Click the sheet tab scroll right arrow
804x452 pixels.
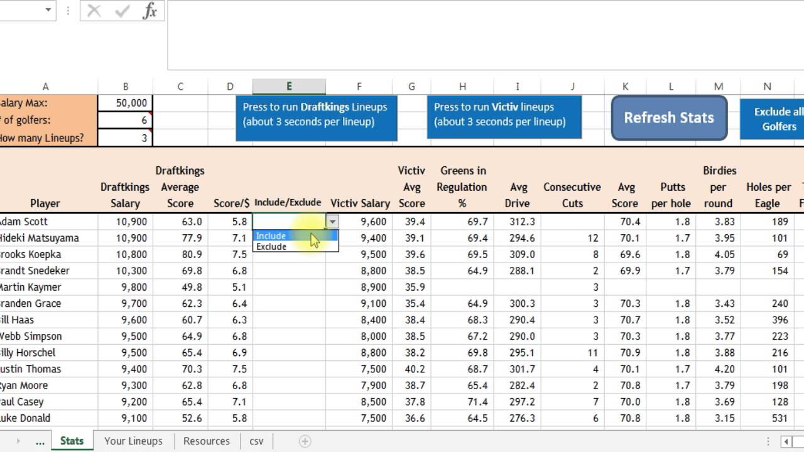(18, 441)
